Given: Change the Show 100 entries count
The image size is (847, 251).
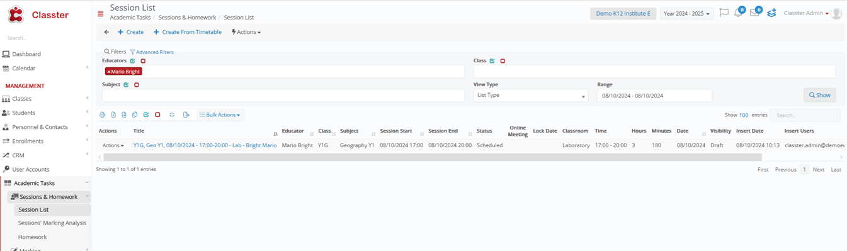Looking at the screenshot, I should [x=744, y=115].
